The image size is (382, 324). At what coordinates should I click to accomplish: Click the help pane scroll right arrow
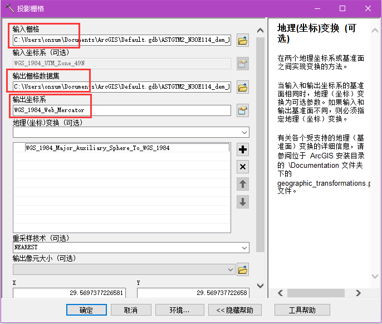(x=358, y=293)
